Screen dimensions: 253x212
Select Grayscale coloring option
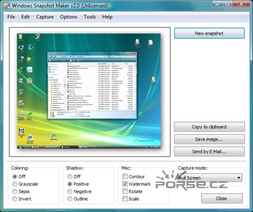15,184
